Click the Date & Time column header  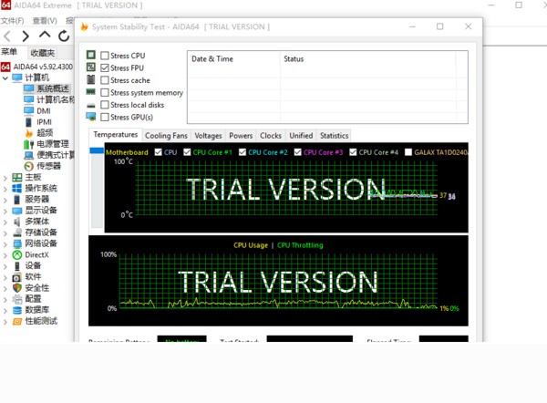[x=233, y=59]
